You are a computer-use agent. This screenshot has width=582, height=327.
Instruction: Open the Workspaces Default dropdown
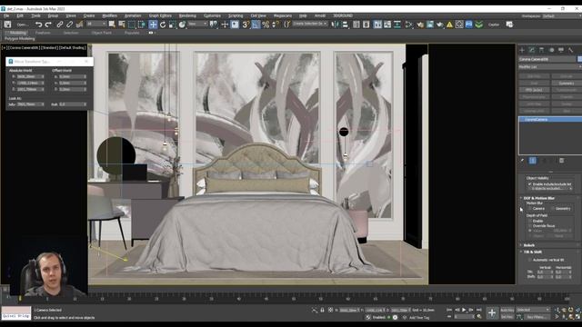coord(561,16)
